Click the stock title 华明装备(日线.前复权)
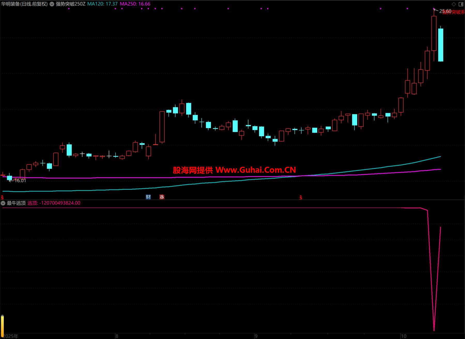This screenshot has height=339, width=465. [24, 4]
